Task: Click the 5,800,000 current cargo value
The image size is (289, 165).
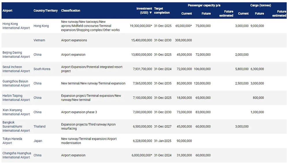Action: [242, 69]
